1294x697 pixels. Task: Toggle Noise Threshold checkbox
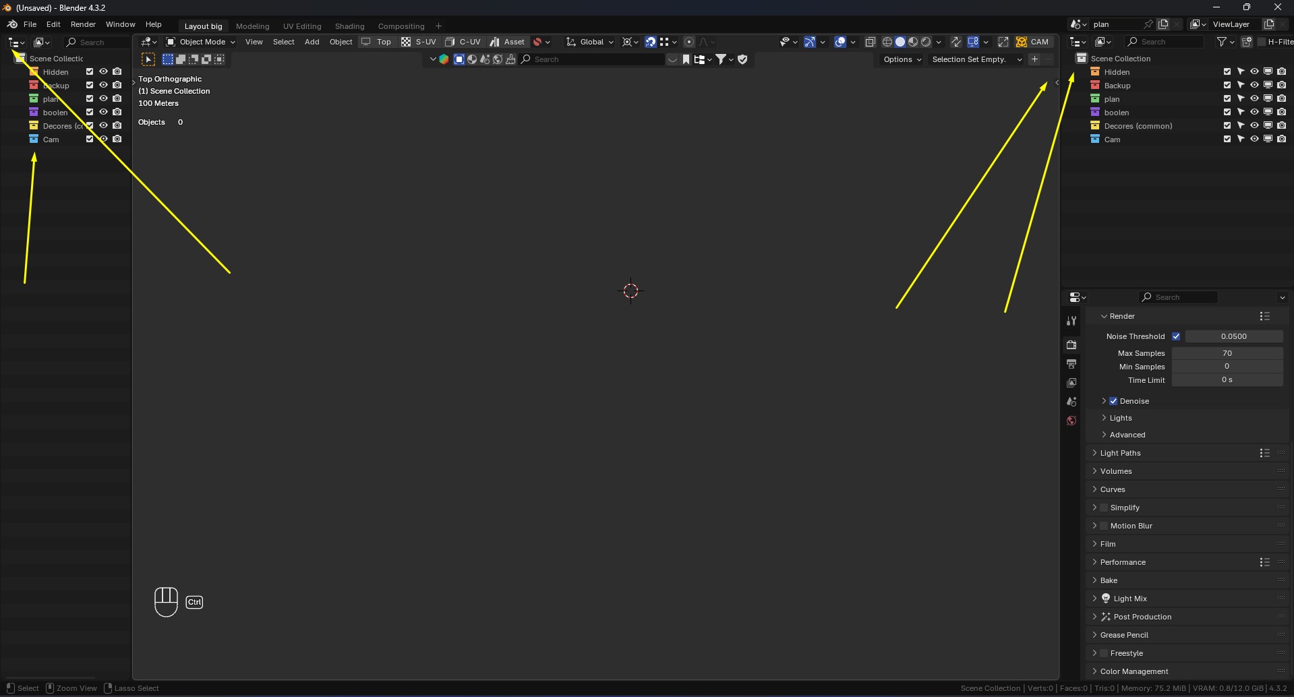click(1176, 336)
